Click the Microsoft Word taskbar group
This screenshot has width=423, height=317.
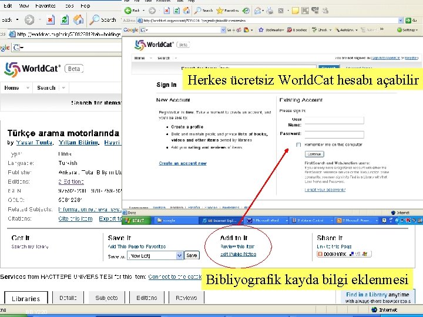[267, 221]
